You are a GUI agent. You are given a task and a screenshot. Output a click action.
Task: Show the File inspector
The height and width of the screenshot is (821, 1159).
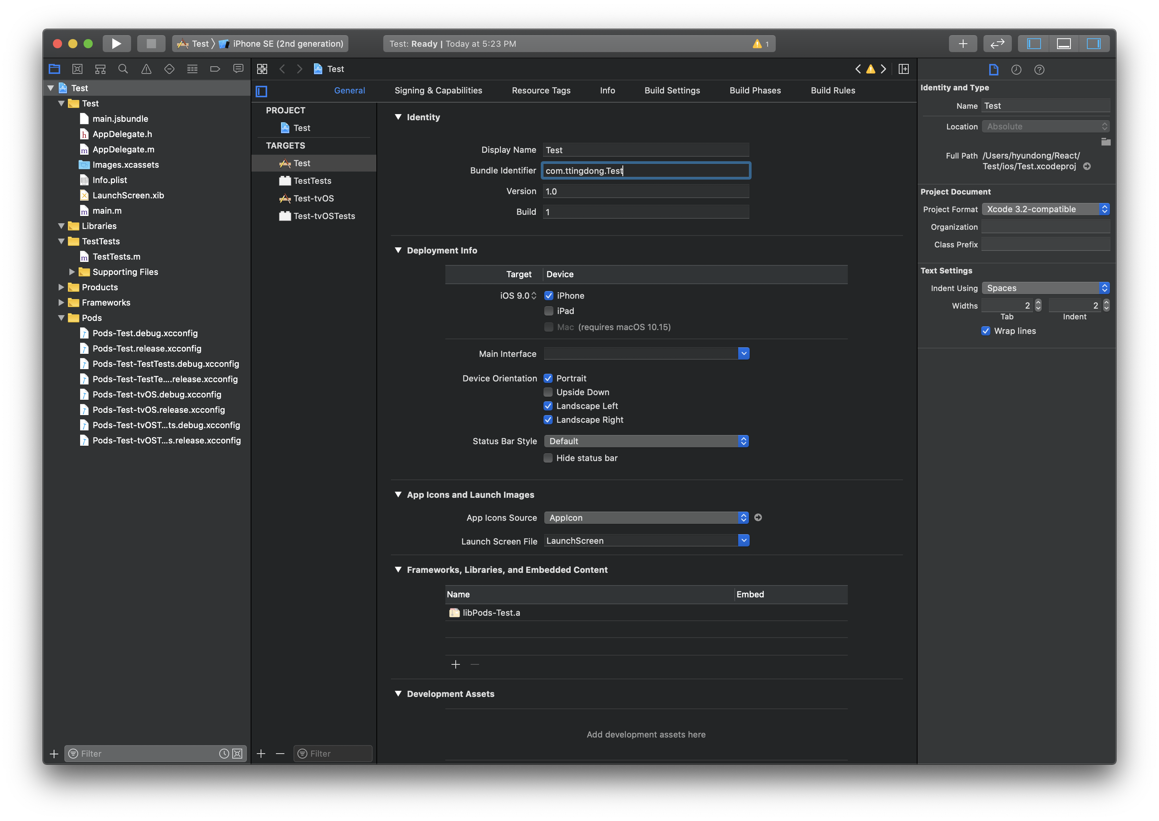click(993, 69)
